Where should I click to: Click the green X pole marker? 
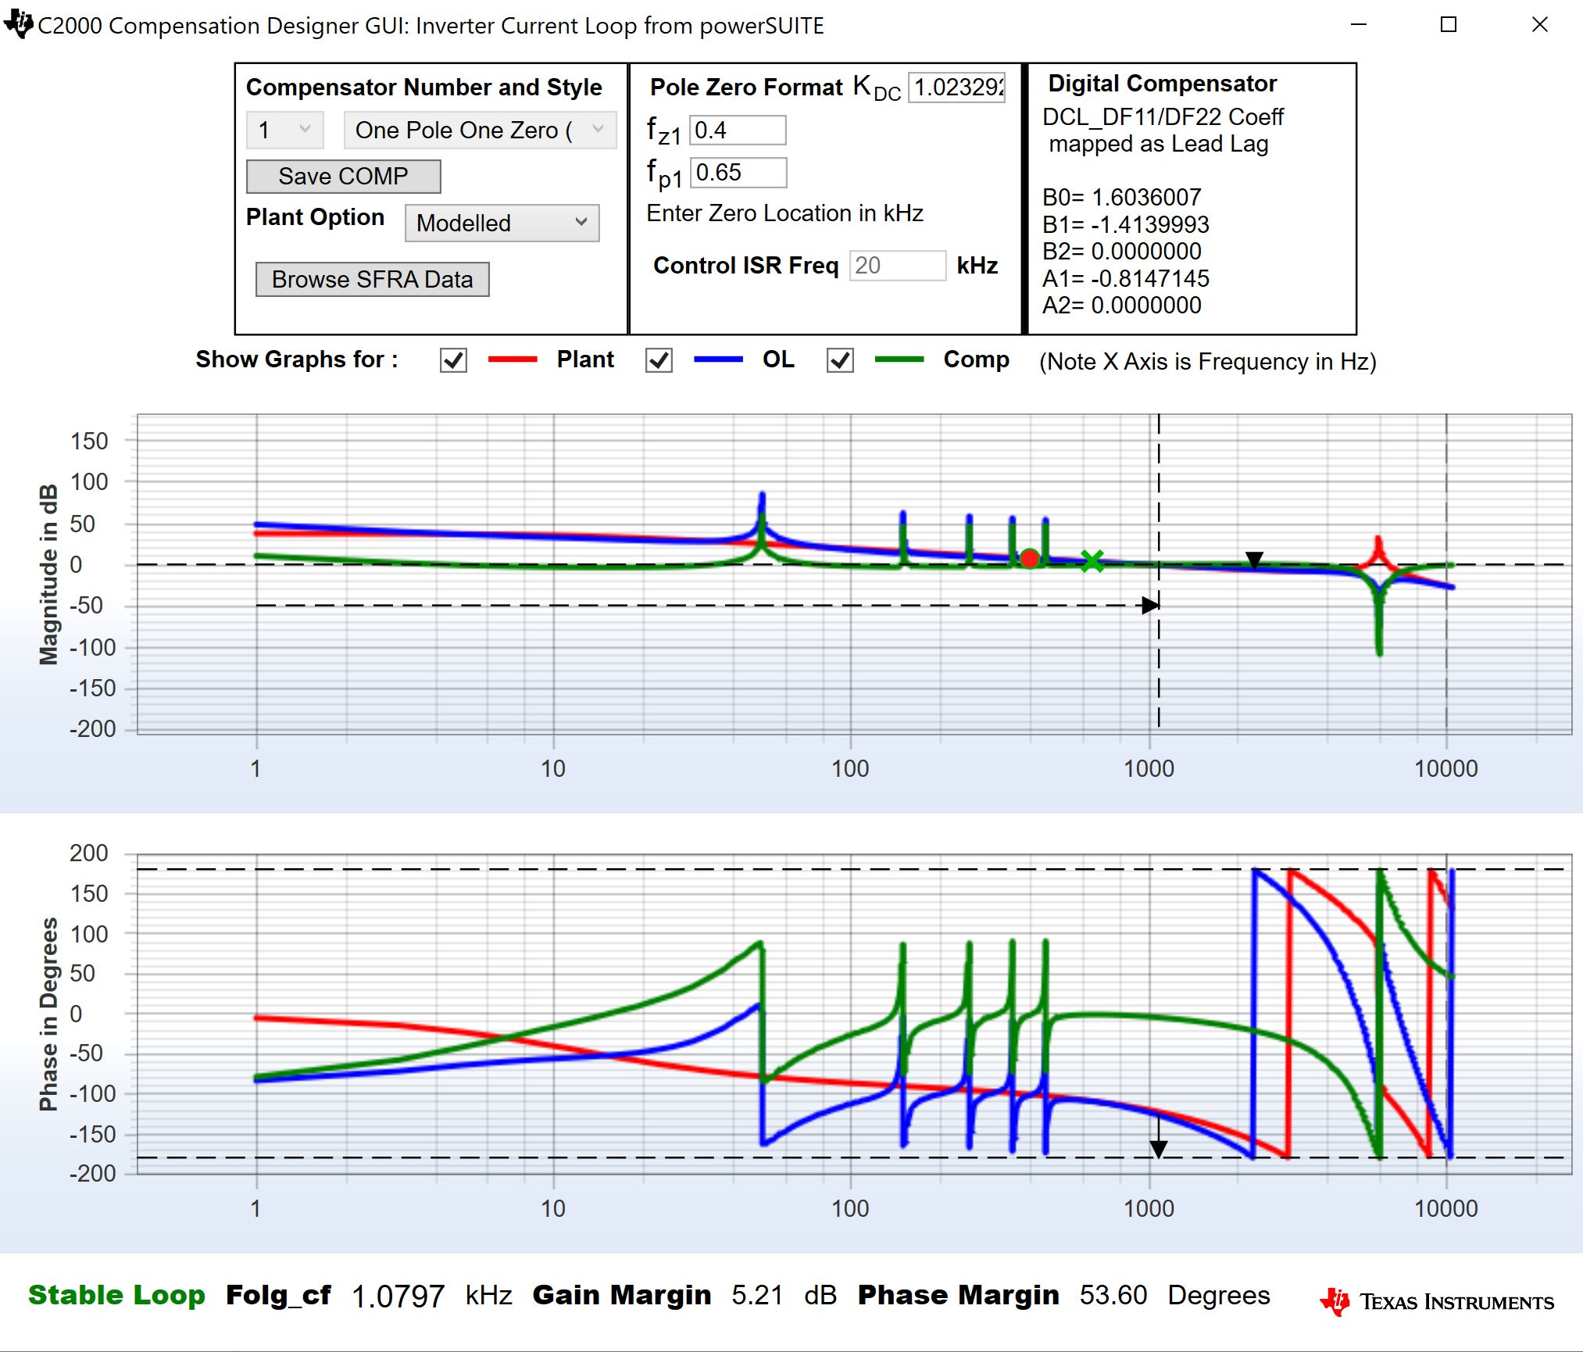coord(1092,560)
